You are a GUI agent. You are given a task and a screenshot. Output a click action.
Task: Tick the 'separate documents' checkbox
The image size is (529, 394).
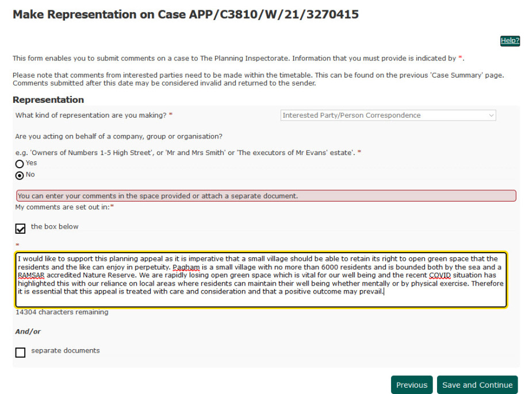(x=21, y=352)
